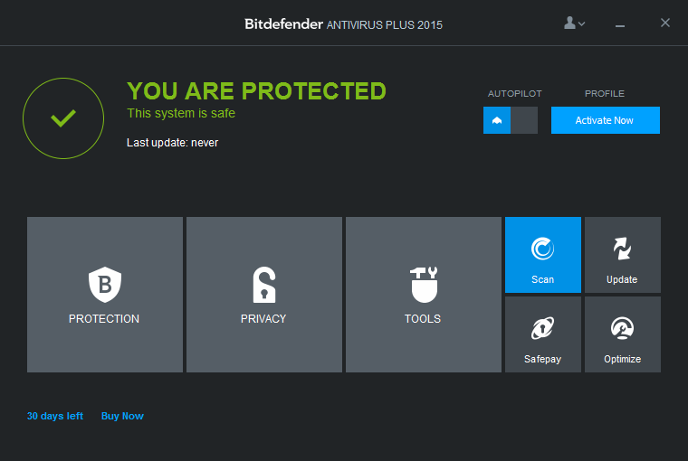The image size is (688, 461).
Task: Click the 30 days left link
Action: (55, 416)
